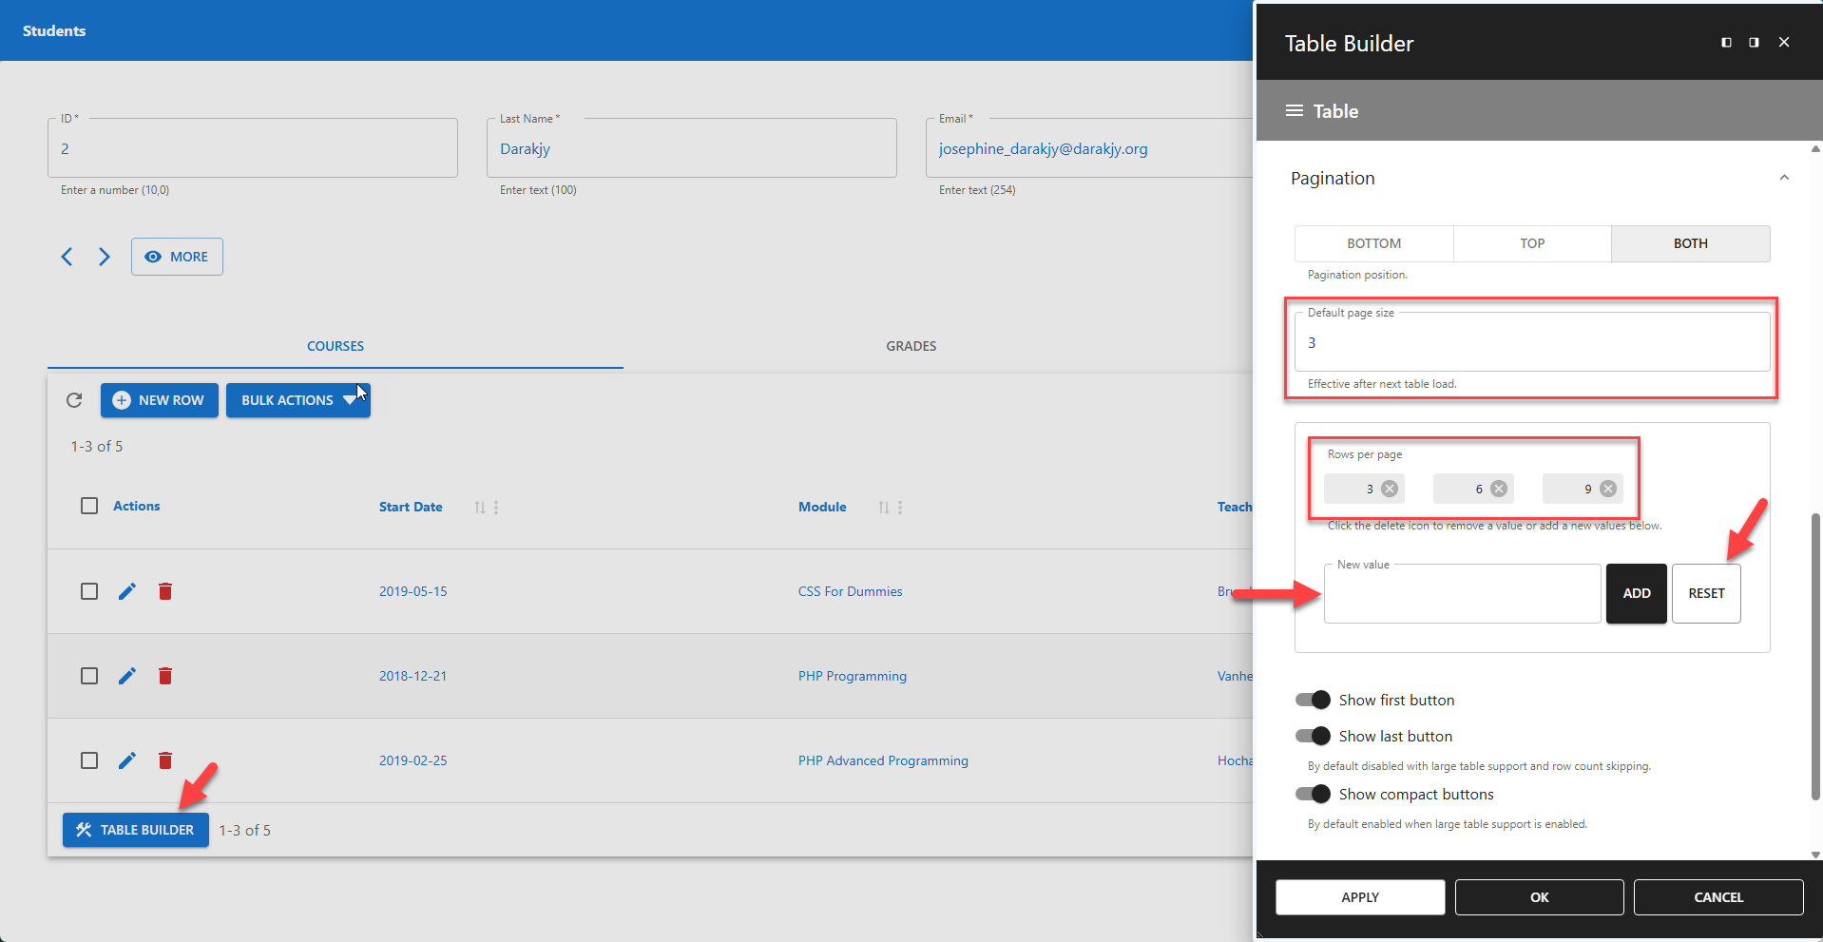Delete the PHP Programming row
Image resolution: width=1823 pixels, height=942 pixels.
164,676
